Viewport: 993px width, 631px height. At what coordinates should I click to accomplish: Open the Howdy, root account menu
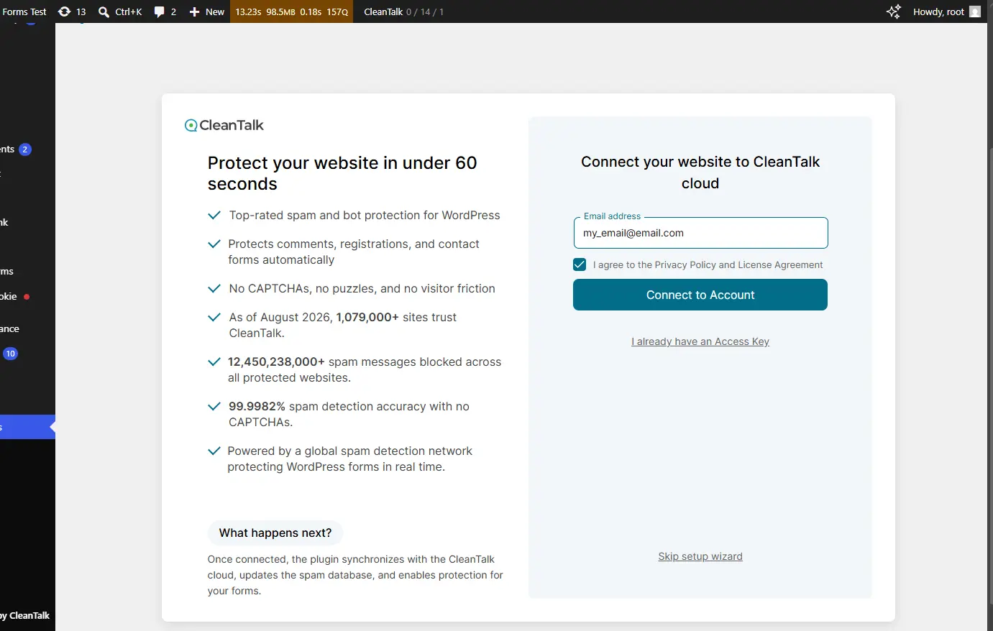(x=946, y=11)
